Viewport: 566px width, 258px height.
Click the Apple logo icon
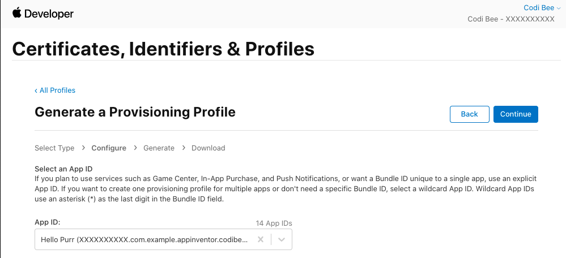(x=16, y=13)
